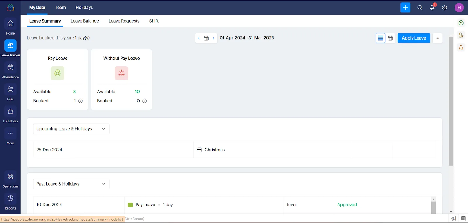Open the search icon in header
This screenshot has height=223, width=468.
pos(420,8)
